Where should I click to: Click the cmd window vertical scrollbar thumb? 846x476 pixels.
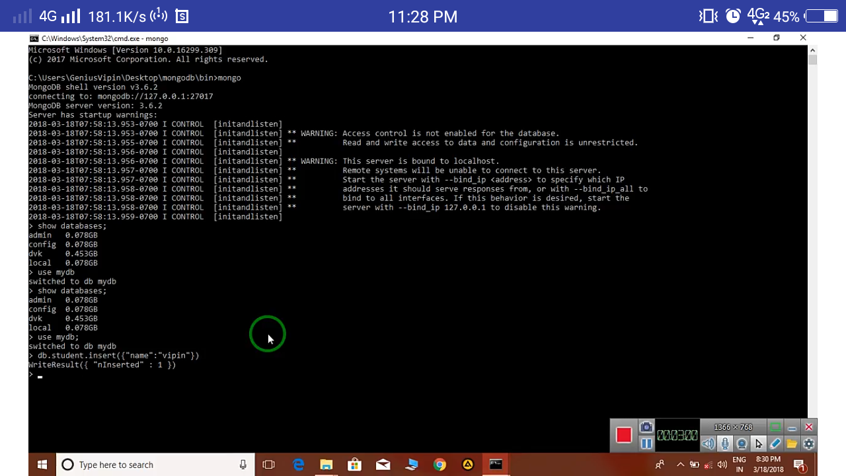click(x=812, y=60)
